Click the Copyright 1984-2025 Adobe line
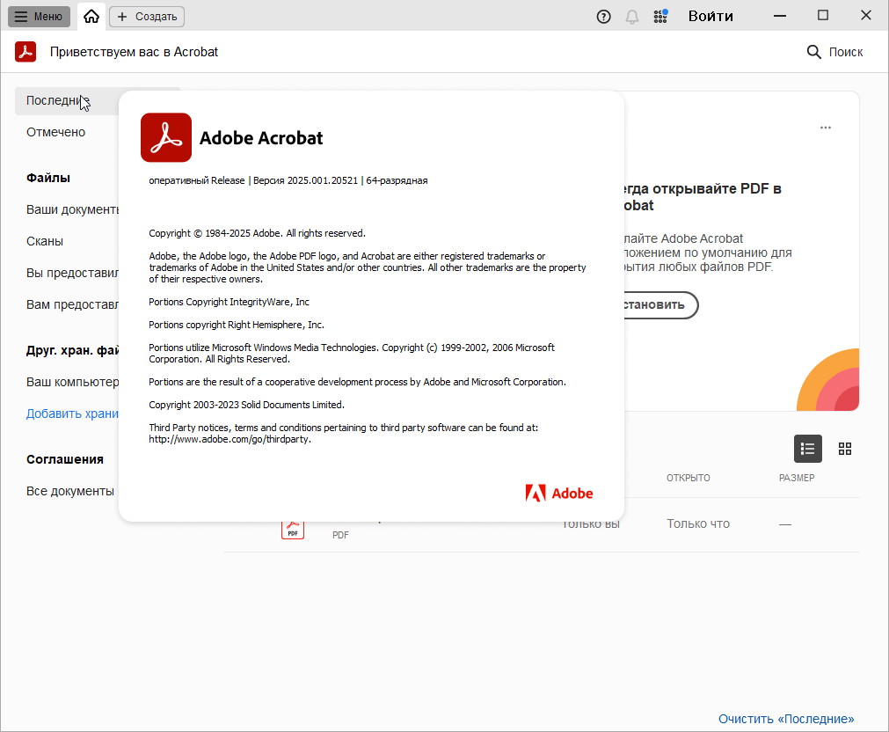The width and height of the screenshot is (889, 732). [257, 233]
